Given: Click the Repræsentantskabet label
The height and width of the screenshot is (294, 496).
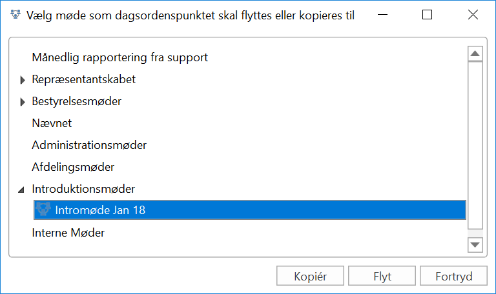Looking at the screenshot, I should click(83, 79).
